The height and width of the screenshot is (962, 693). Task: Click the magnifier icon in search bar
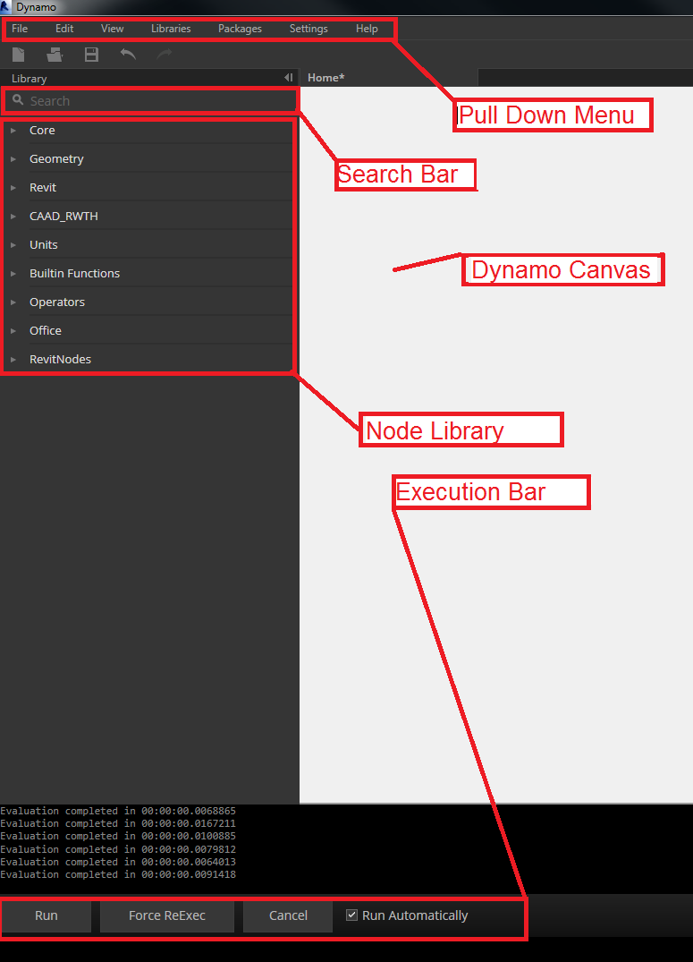18,99
